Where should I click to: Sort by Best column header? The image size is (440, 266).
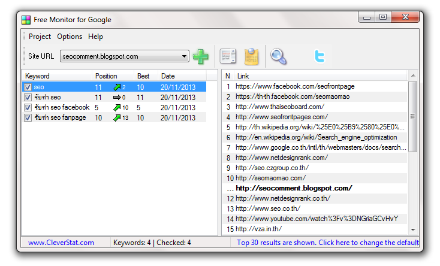coord(146,76)
